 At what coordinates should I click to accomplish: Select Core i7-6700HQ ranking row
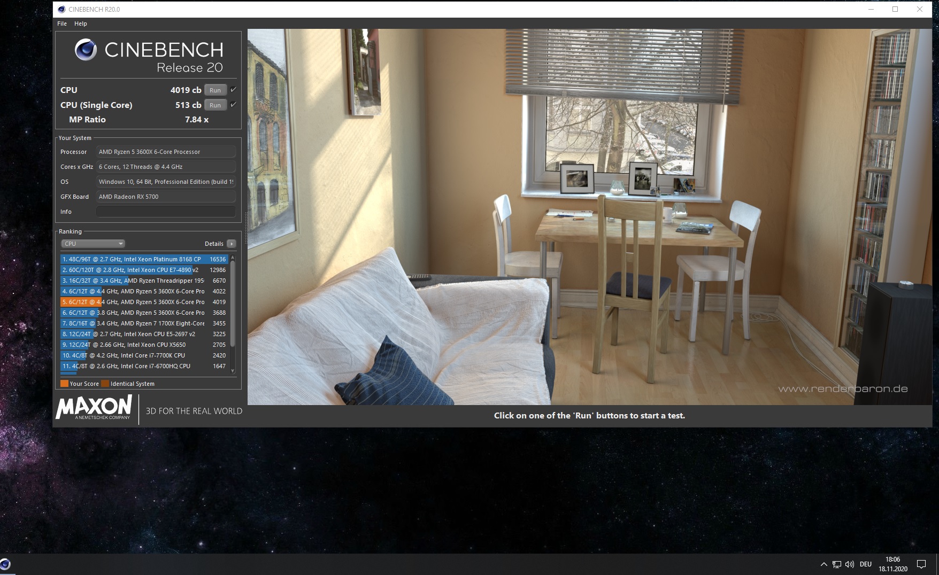coord(144,366)
